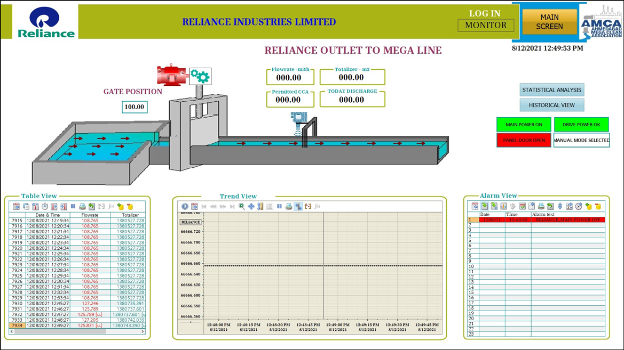
Task: Open the bar chart statistics icon in Alarm View
Action: (503, 206)
